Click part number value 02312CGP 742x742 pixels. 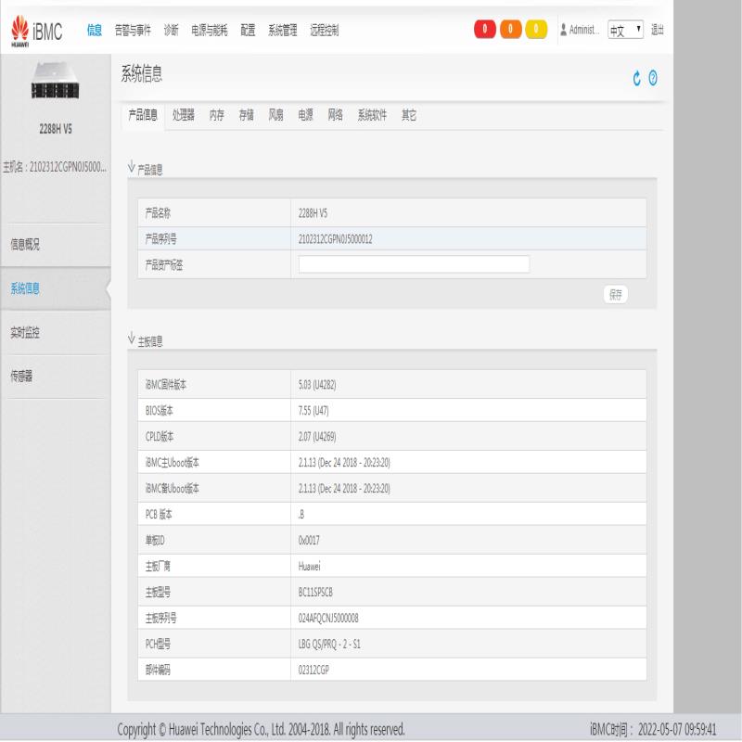[x=313, y=670]
